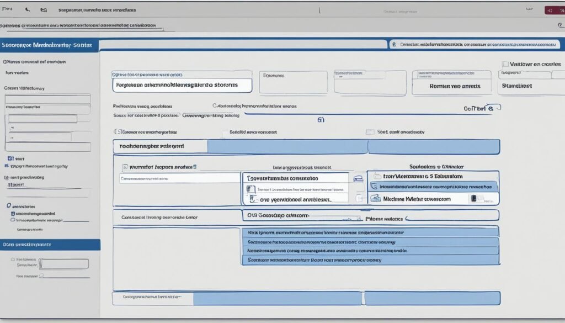Click the small blue icon below 'Abutosoks' line
This screenshot has width=565, height=323.
click(321, 119)
